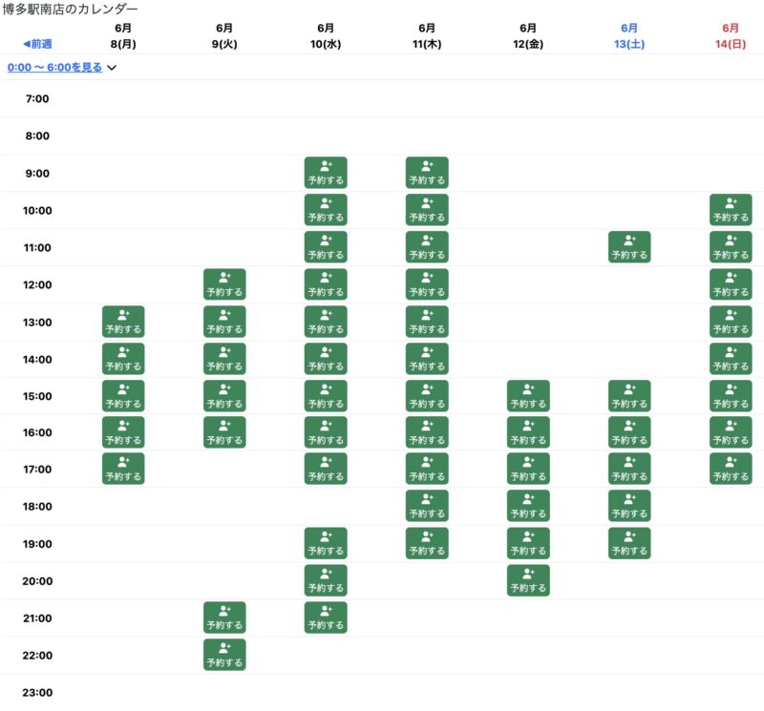Viewport: 764px width, 711px height.
Task: Click the 12(金) date header
Action: (x=529, y=36)
